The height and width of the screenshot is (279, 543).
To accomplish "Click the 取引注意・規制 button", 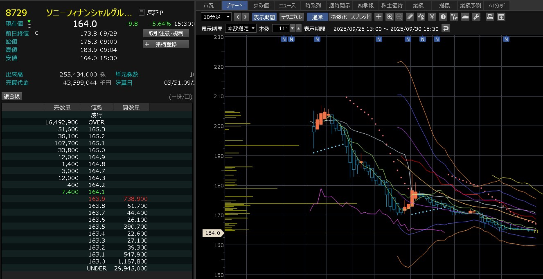I will 166,33.
